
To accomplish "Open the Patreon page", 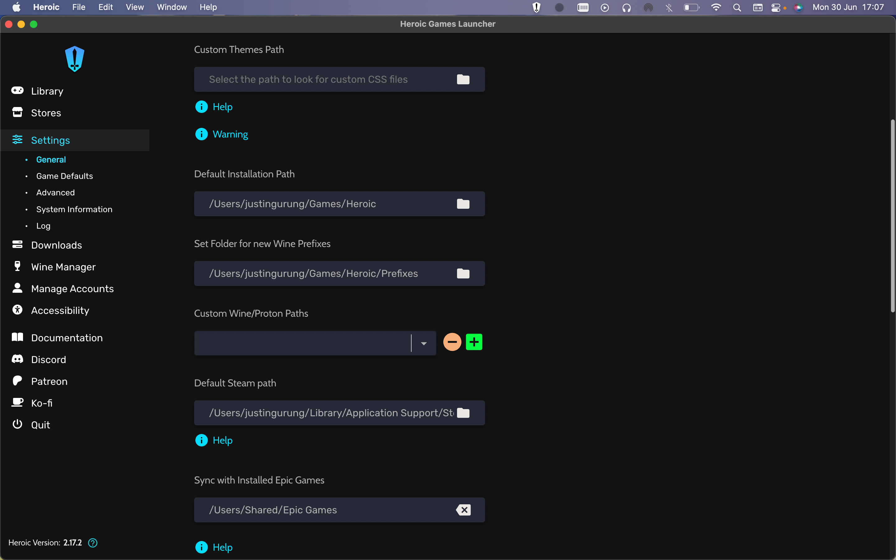I will 49,381.
